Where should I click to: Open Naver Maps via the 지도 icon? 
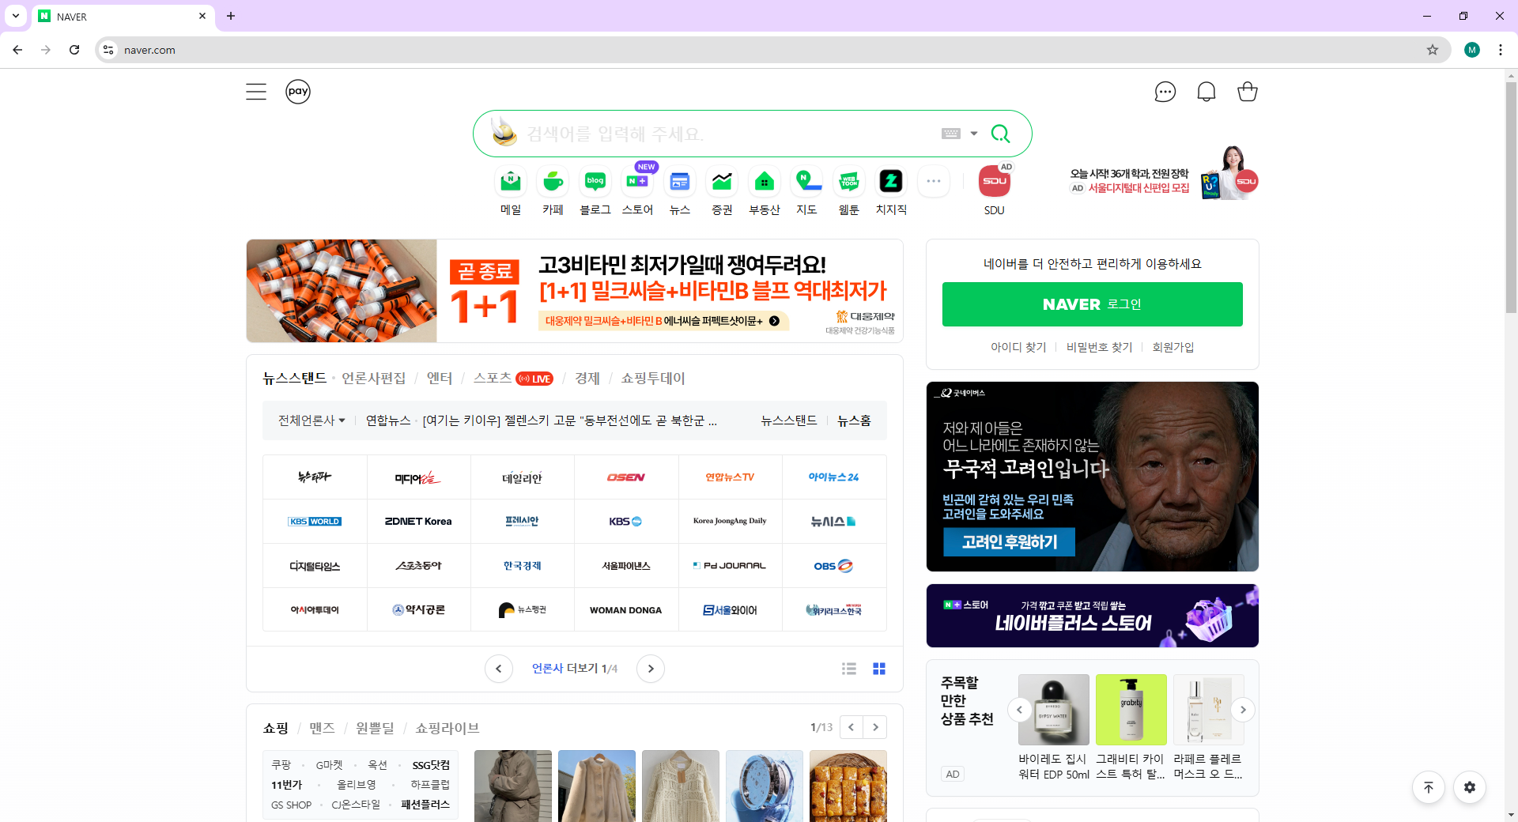coord(806,181)
